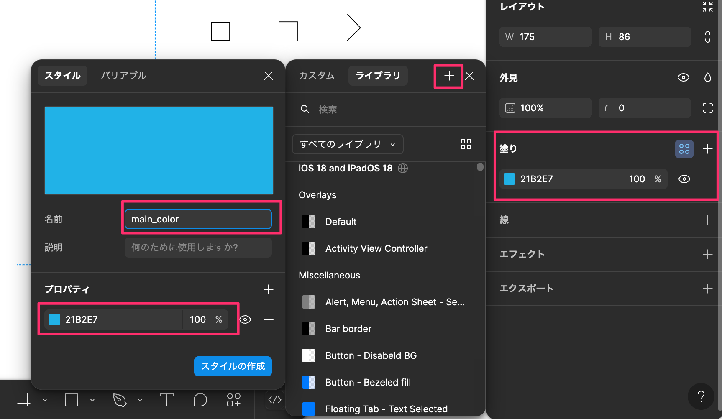
Task: Switch to the カスタム tab
Action: pos(317,76)
